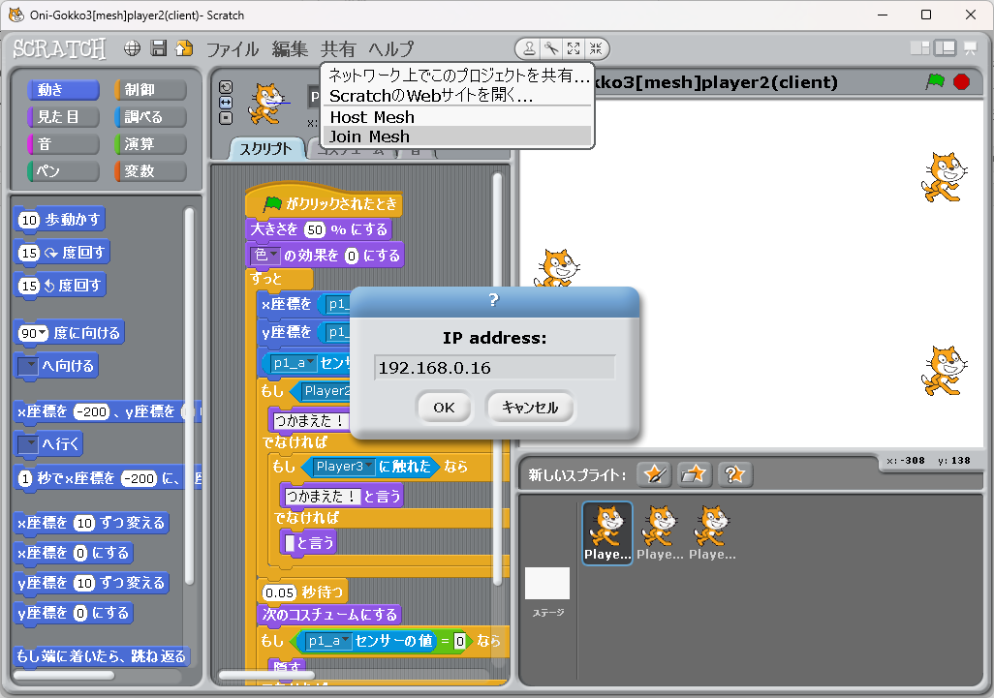Select the Duplicate stamp tool
Screen dimensions: 994x698
[x=529, y=48]
